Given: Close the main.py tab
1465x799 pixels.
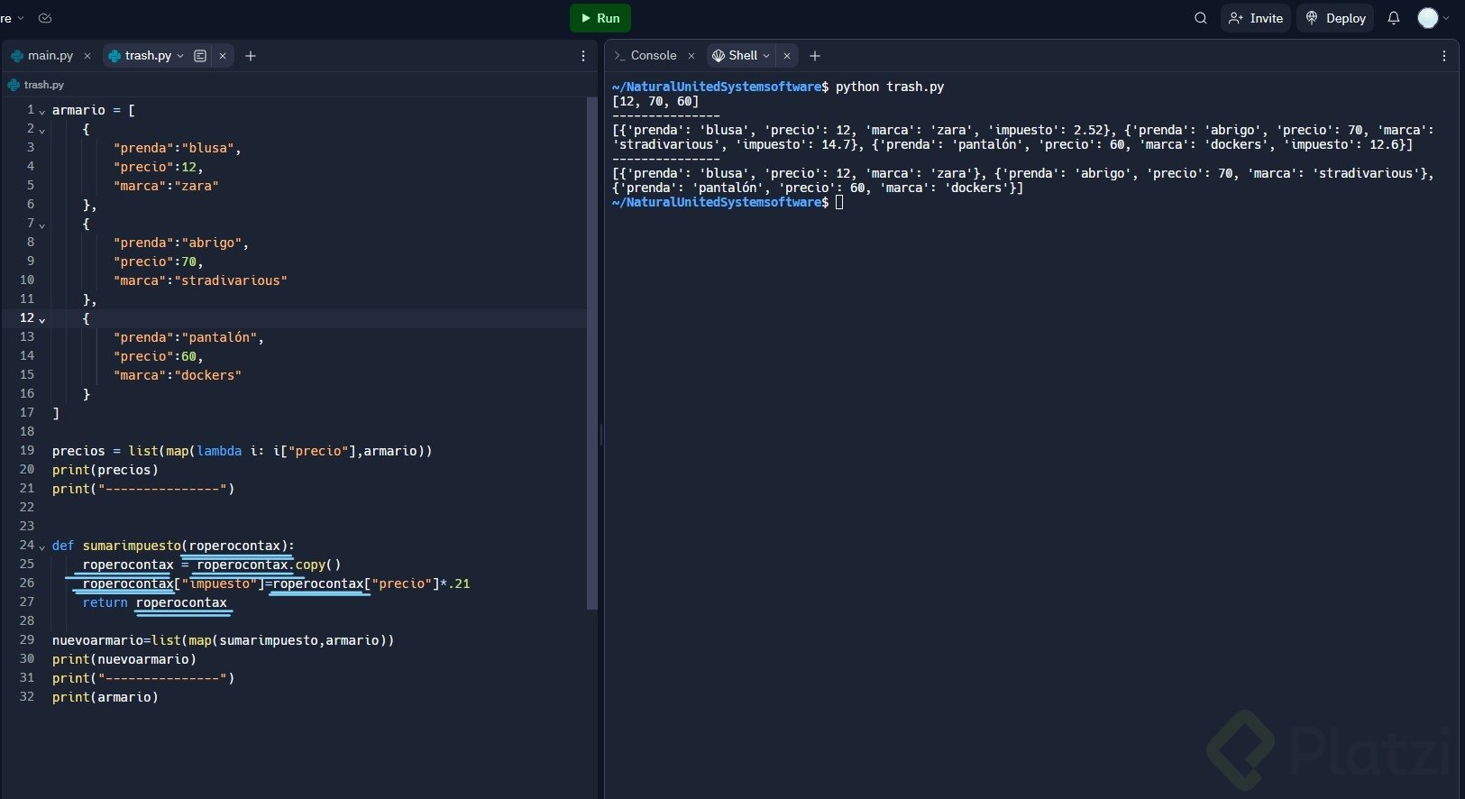Looking at the screenshot, I should pos(87,56).
